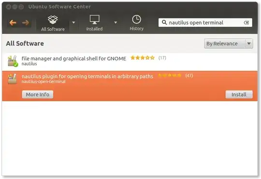
Task: Open the All Software section
Action: click(x=53, y=23)
